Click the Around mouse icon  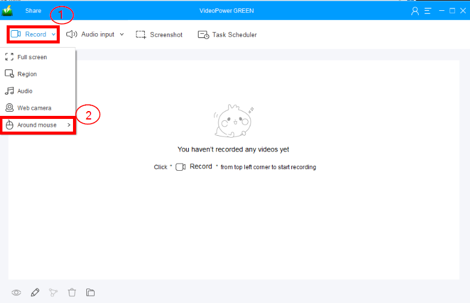[10, 125]
